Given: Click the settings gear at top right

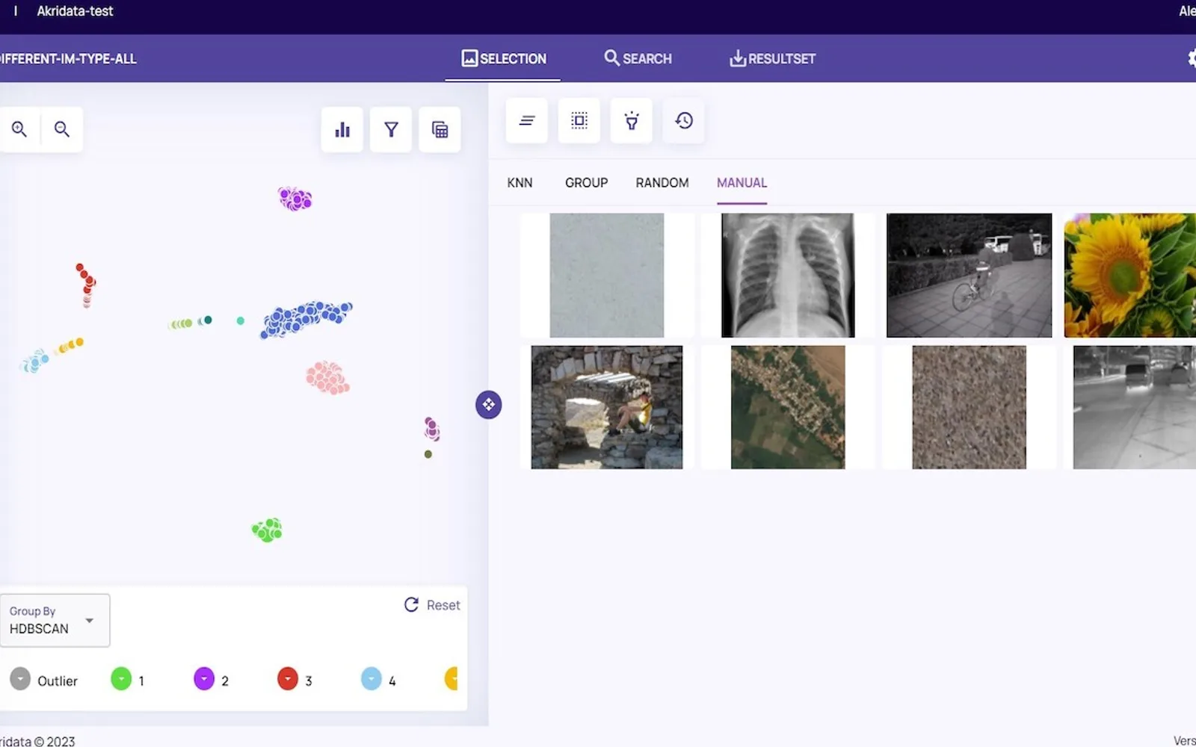Looking at the screenshot, I should coord(1192,58).
